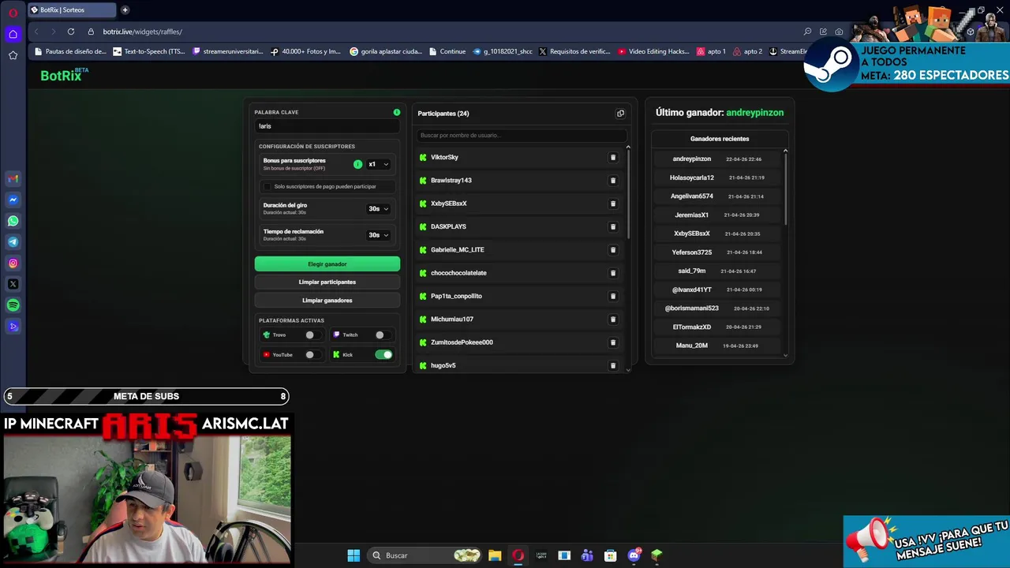This screenshot has height=568, width=1010.
Task: Enable Trovo platform toggle
Action: pyautogui.click(x=314, y=334)
